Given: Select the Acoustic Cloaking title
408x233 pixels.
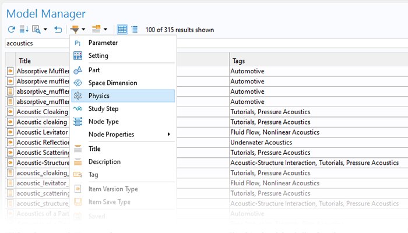Looking at the screenshot, I should (x=43, y=112).
